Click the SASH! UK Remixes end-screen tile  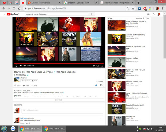pyautogui.click(x=69, y=39)
